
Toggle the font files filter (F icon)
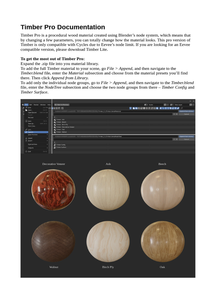coord(149,108)
